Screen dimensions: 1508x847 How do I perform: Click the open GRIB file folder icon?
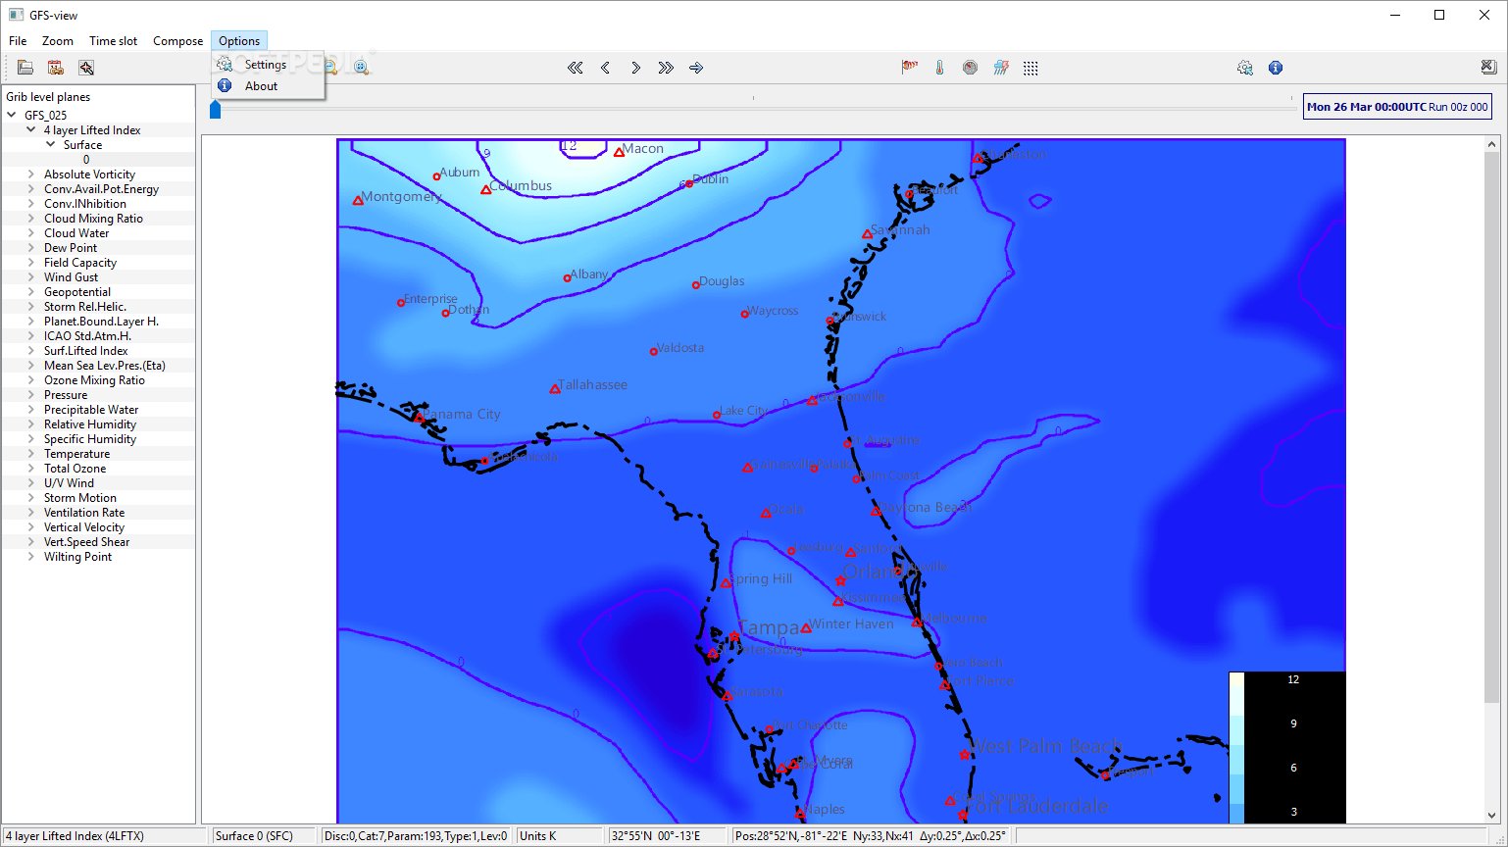tap(25, 68)
